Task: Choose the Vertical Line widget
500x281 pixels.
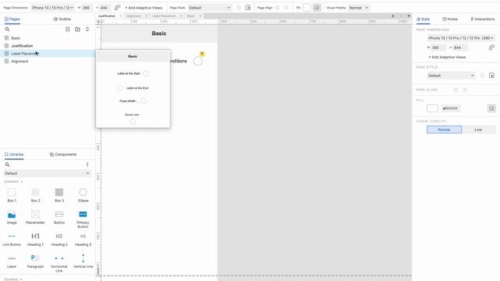Action: point(83,261)
